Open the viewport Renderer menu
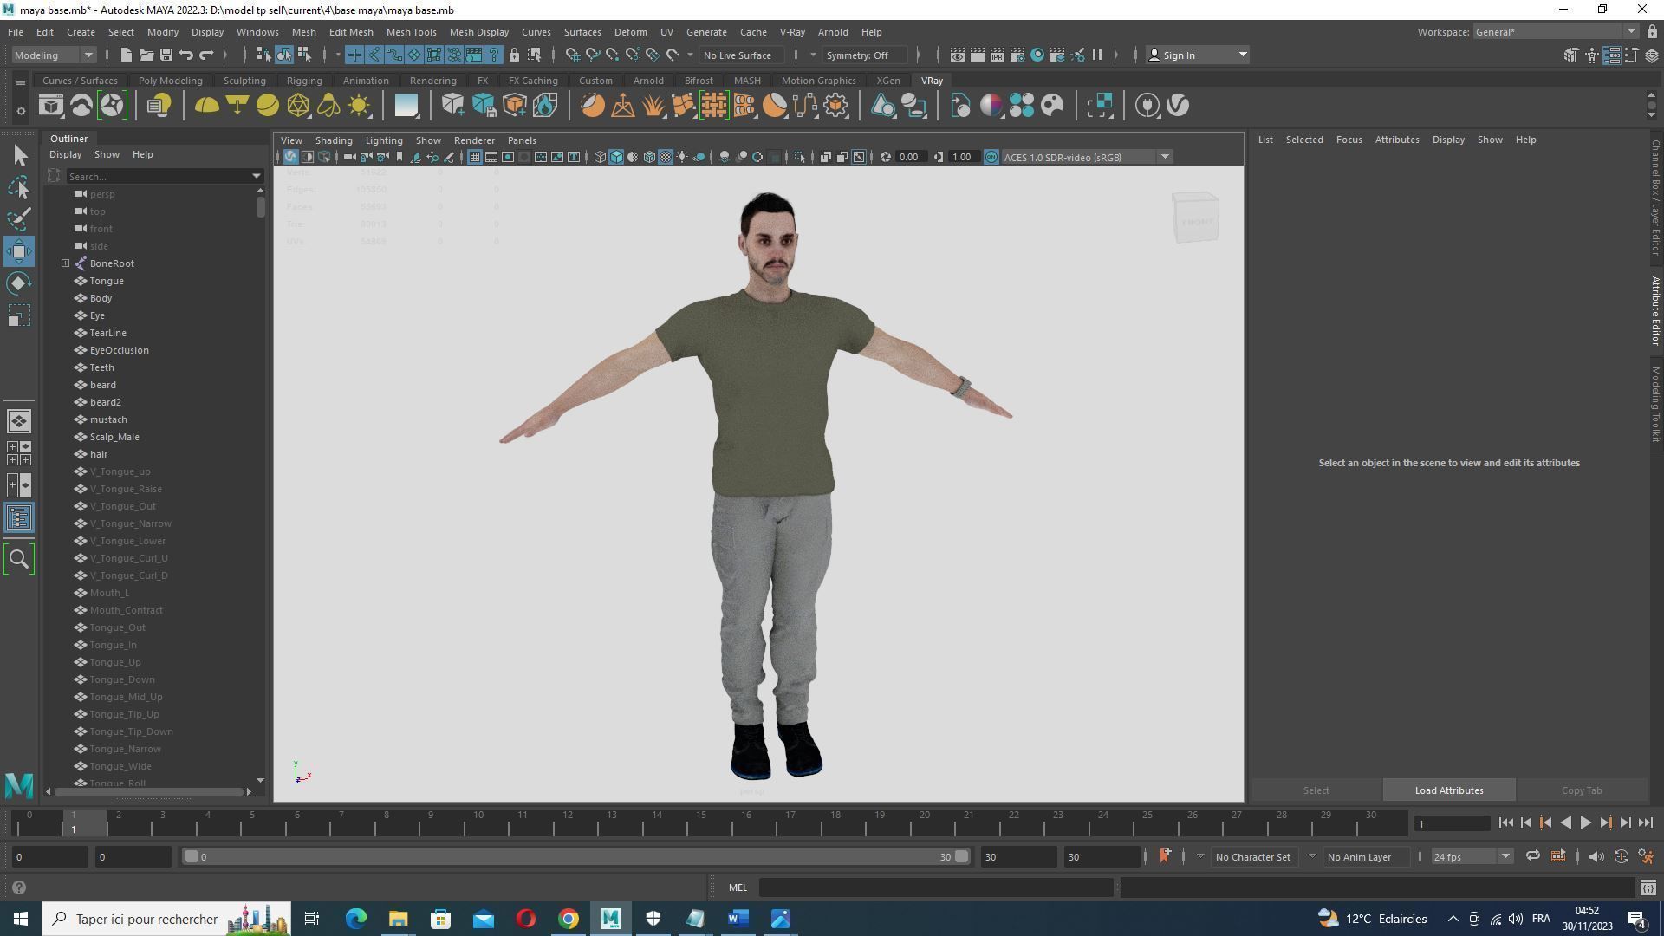The image size is (1664, 936). click(x=474, y=140)
